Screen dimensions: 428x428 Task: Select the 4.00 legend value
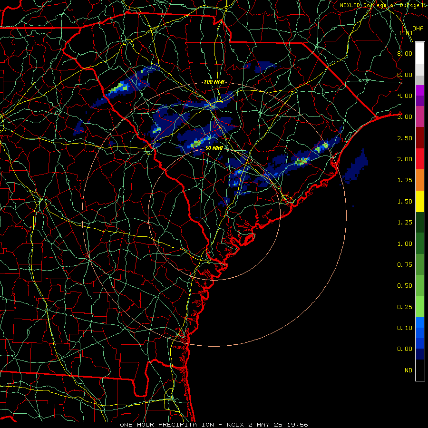(x=405, y=96)
